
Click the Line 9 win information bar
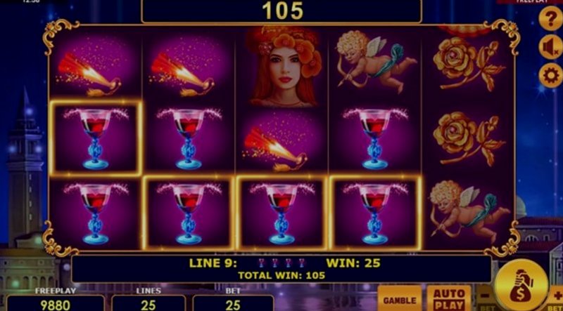281,269
